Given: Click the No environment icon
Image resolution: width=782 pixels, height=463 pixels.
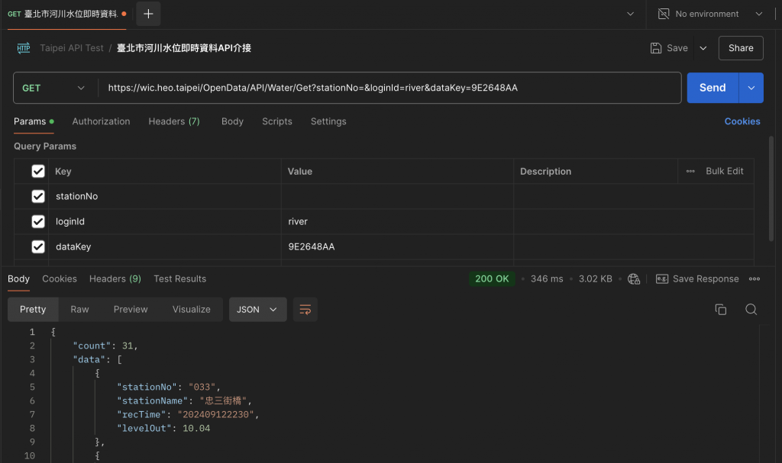Looking at the screenshot, I should [x=664, y=14].
